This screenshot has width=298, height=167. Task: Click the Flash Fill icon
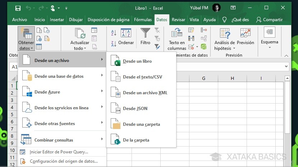191,30
